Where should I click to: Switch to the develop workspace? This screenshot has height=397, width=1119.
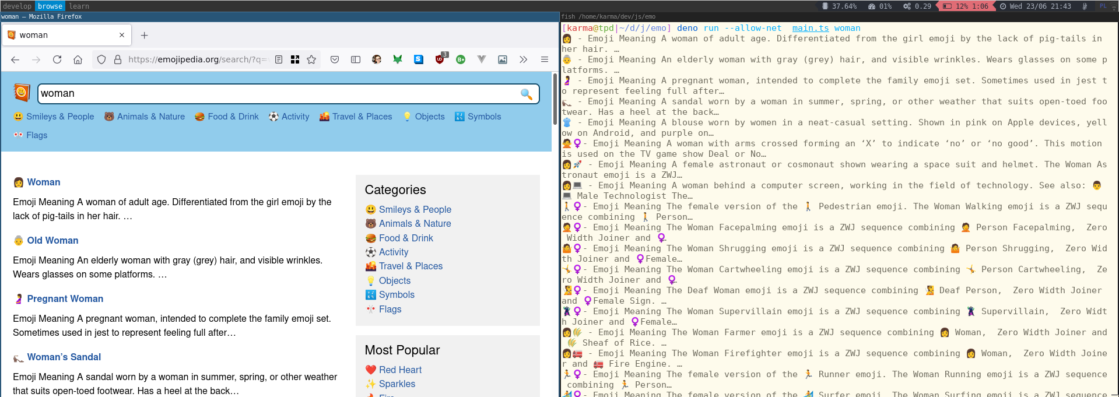(x=17, y=6)
